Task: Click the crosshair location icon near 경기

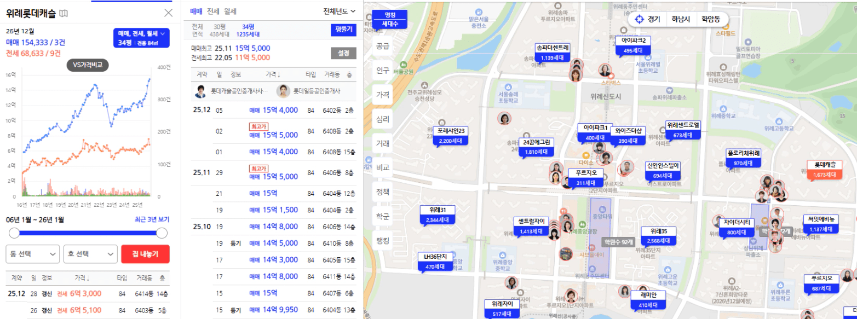Action: (639, 19)
